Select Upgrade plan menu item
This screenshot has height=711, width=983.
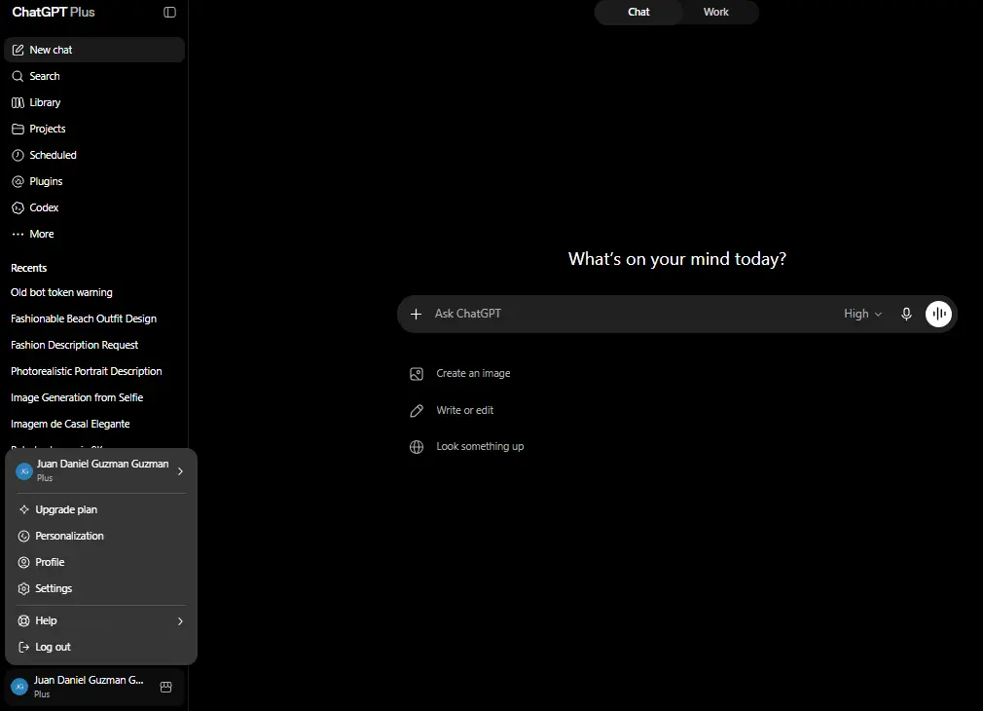click(101, 509)
